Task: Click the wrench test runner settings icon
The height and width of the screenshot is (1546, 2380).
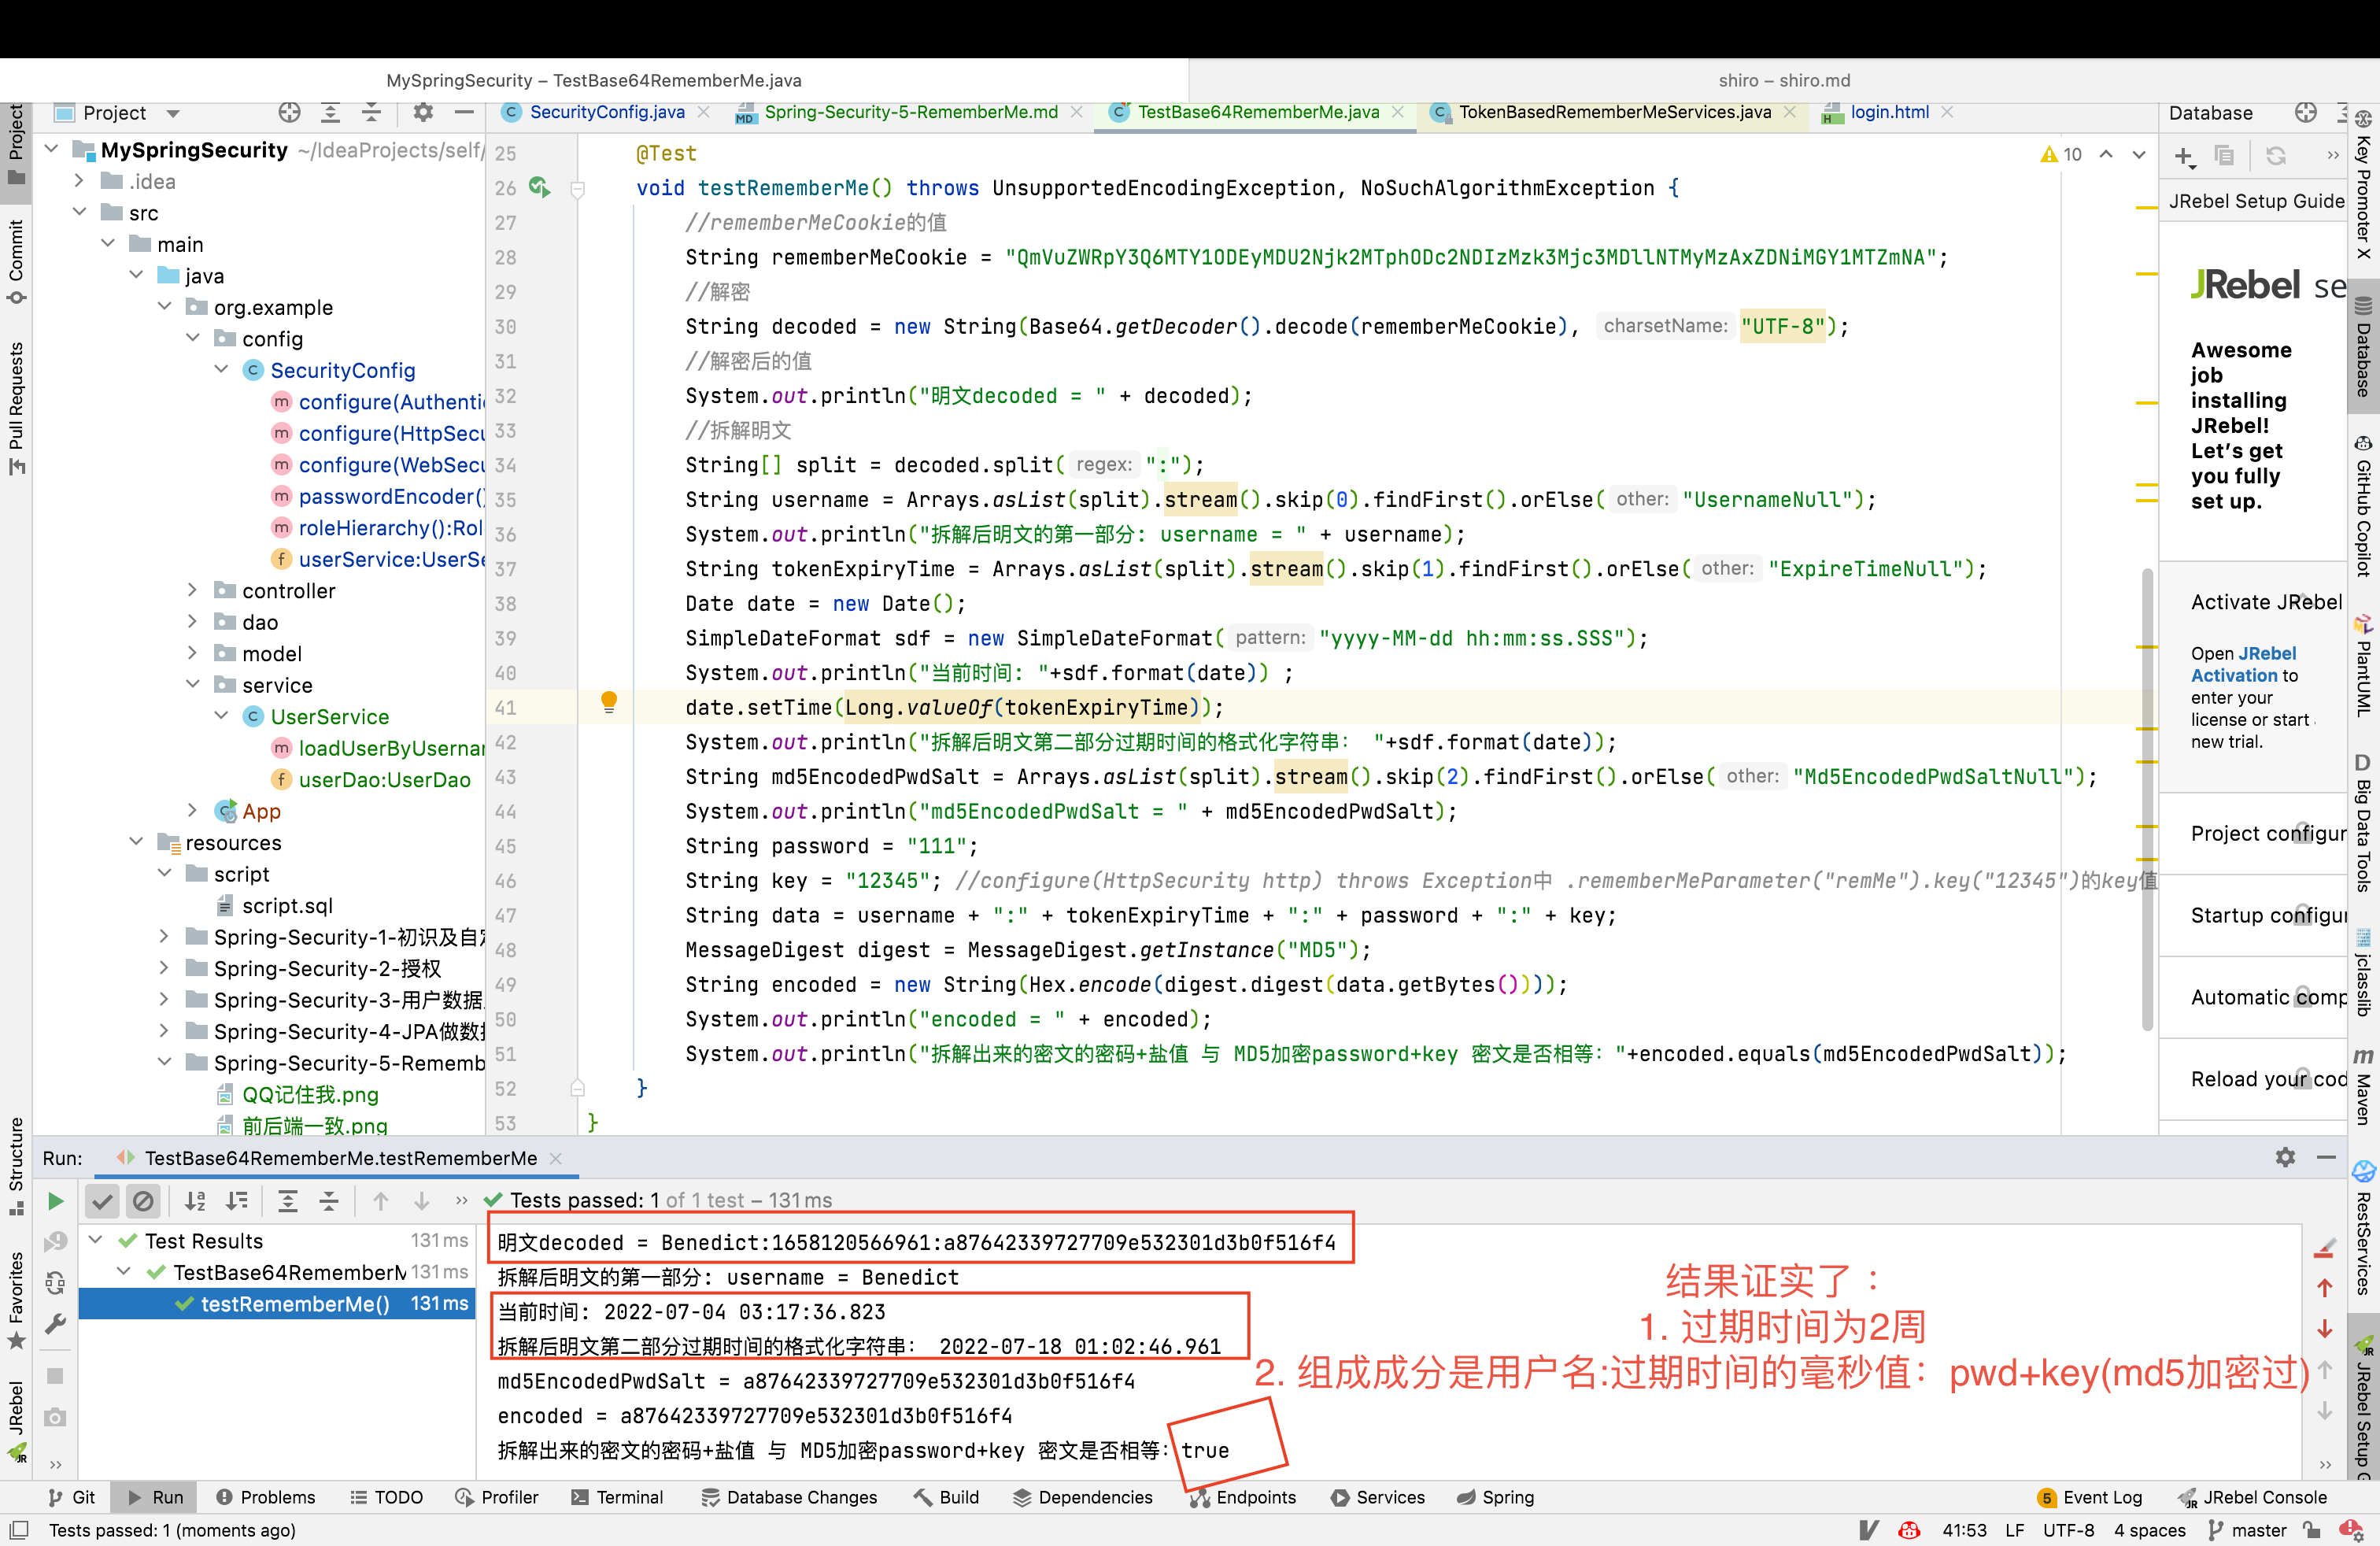Action: coord(56,1324)
